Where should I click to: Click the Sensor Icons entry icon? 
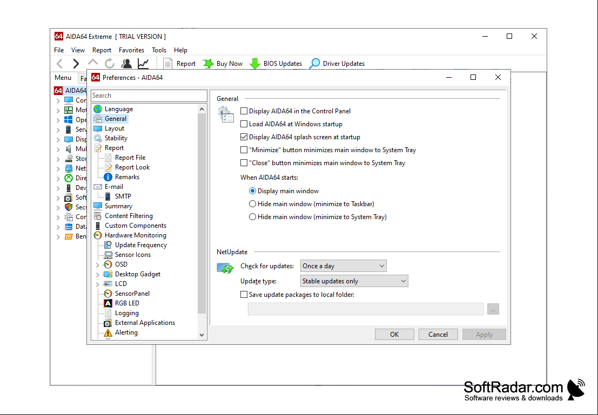click(109, 255)
